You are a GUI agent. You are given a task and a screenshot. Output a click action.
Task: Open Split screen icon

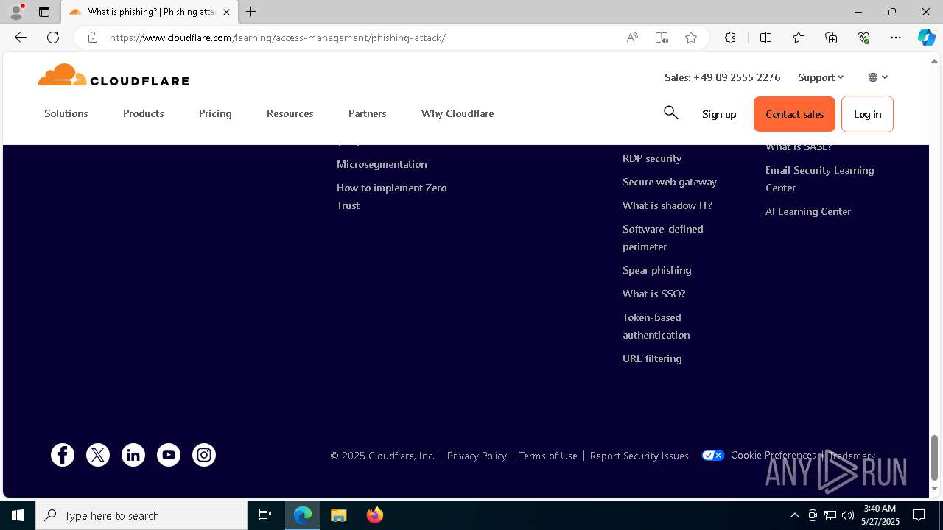(x=765, y=38)
